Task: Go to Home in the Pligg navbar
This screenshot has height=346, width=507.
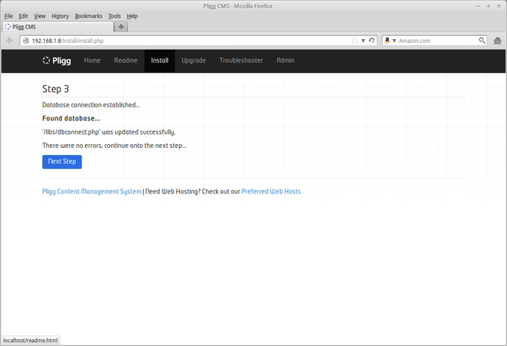Action: pos(92,60)
